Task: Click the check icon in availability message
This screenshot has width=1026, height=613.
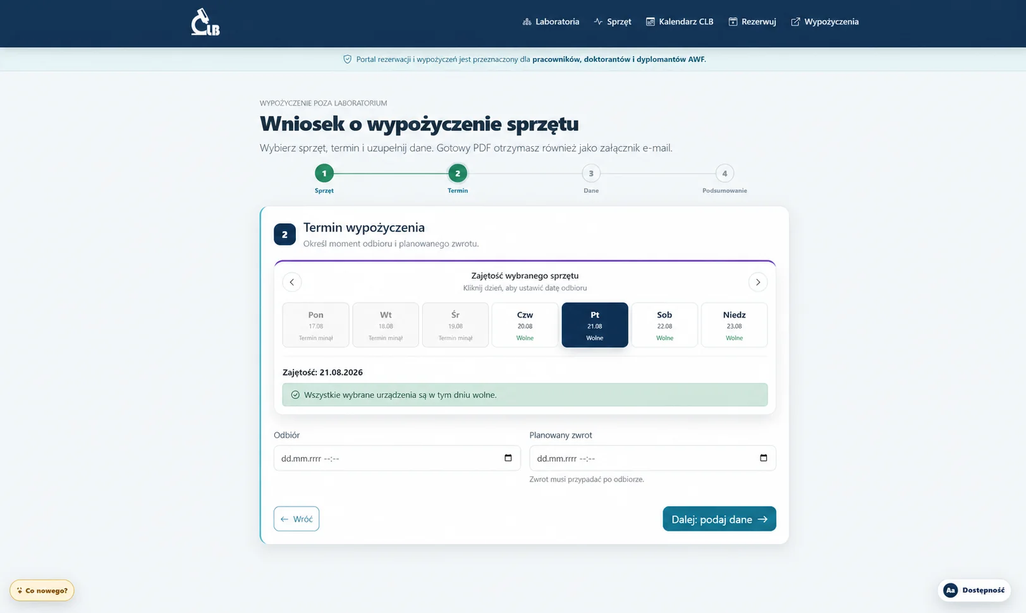Action: (x=295, y=395)
